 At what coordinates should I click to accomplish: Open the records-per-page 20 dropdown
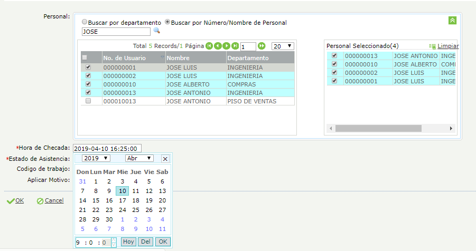282,46
